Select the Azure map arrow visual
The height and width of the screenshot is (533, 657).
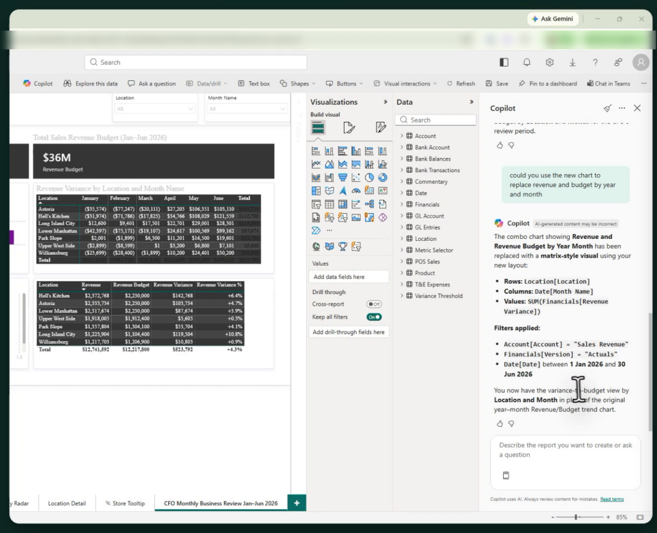[343, 191]
